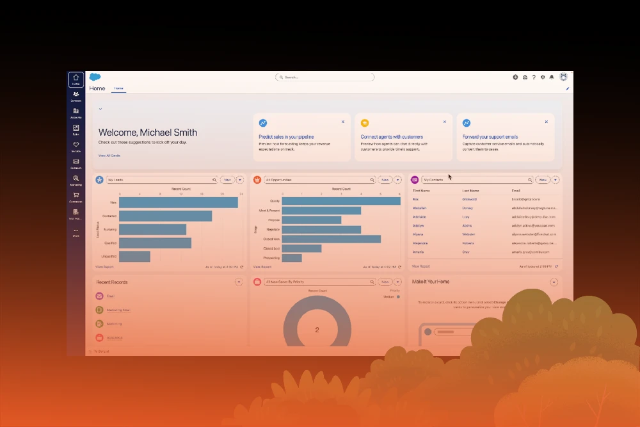640x427 pixels.
Task: Open Accounts in the left sidebar
Action: [76, 113]
